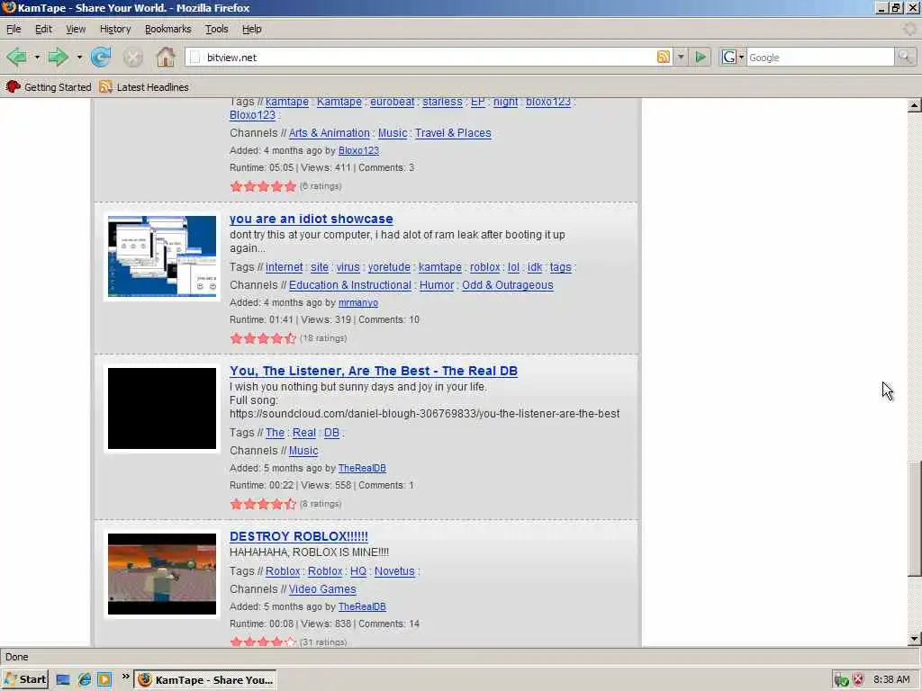
Task: Open the History menu
Action: [x=115, y=29]
